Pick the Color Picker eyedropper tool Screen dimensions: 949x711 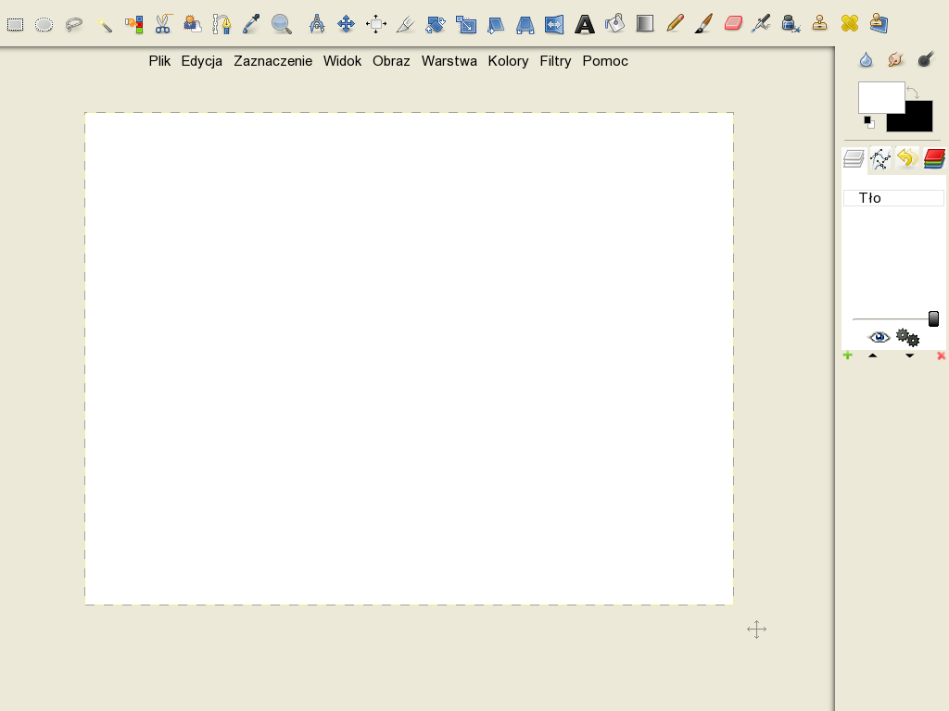coord(251,24)
